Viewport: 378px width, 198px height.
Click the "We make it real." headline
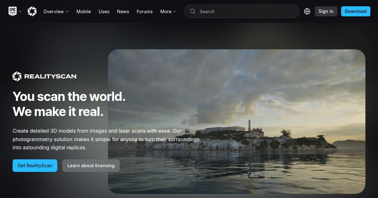click(58, 112)
